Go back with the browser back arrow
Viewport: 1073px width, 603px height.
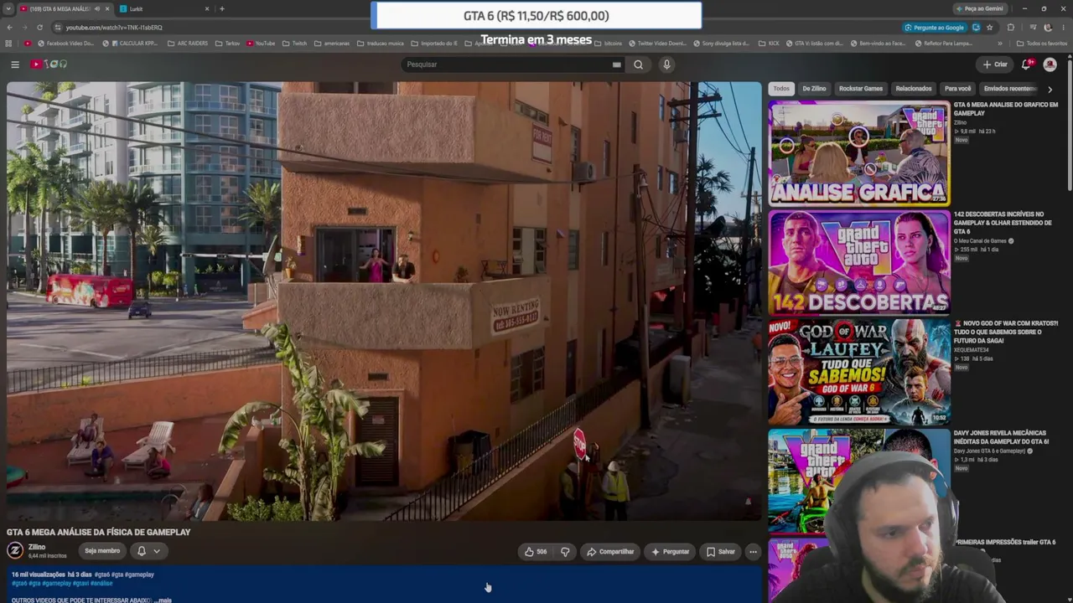click(x=8, y=28)
